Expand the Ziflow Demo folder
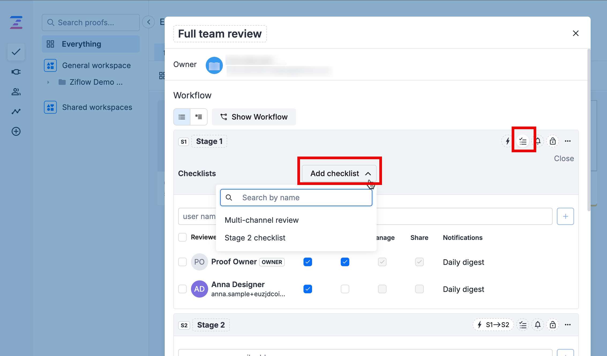The image size is (607, 356). tap(48, 82)
